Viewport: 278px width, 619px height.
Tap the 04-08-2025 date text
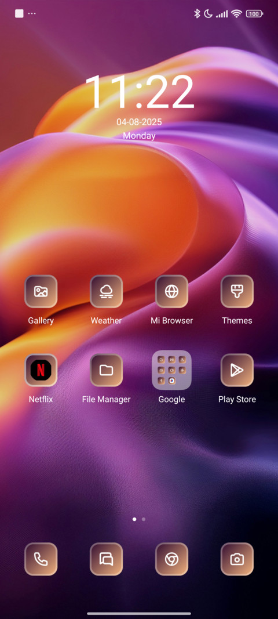139,122
